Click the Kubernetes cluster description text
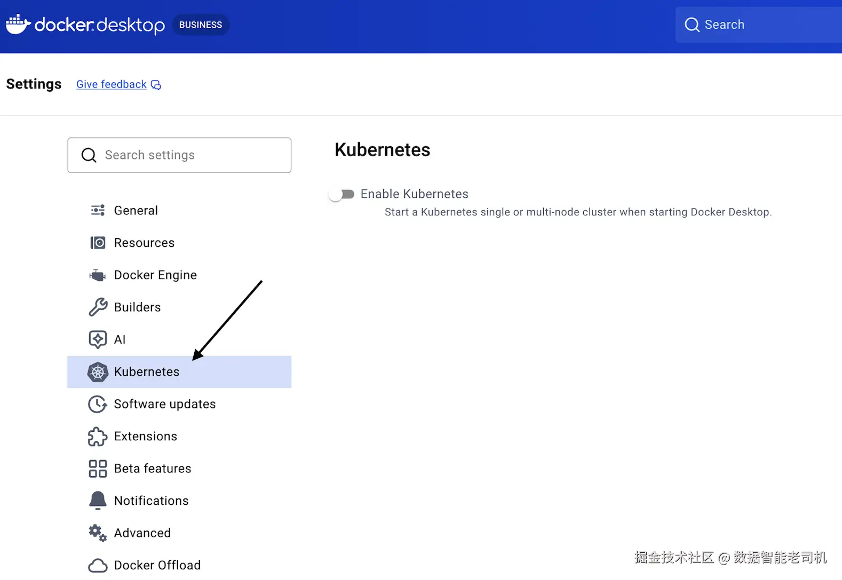The width and height of the screenshot is (842, 580). tap(578, 212)
